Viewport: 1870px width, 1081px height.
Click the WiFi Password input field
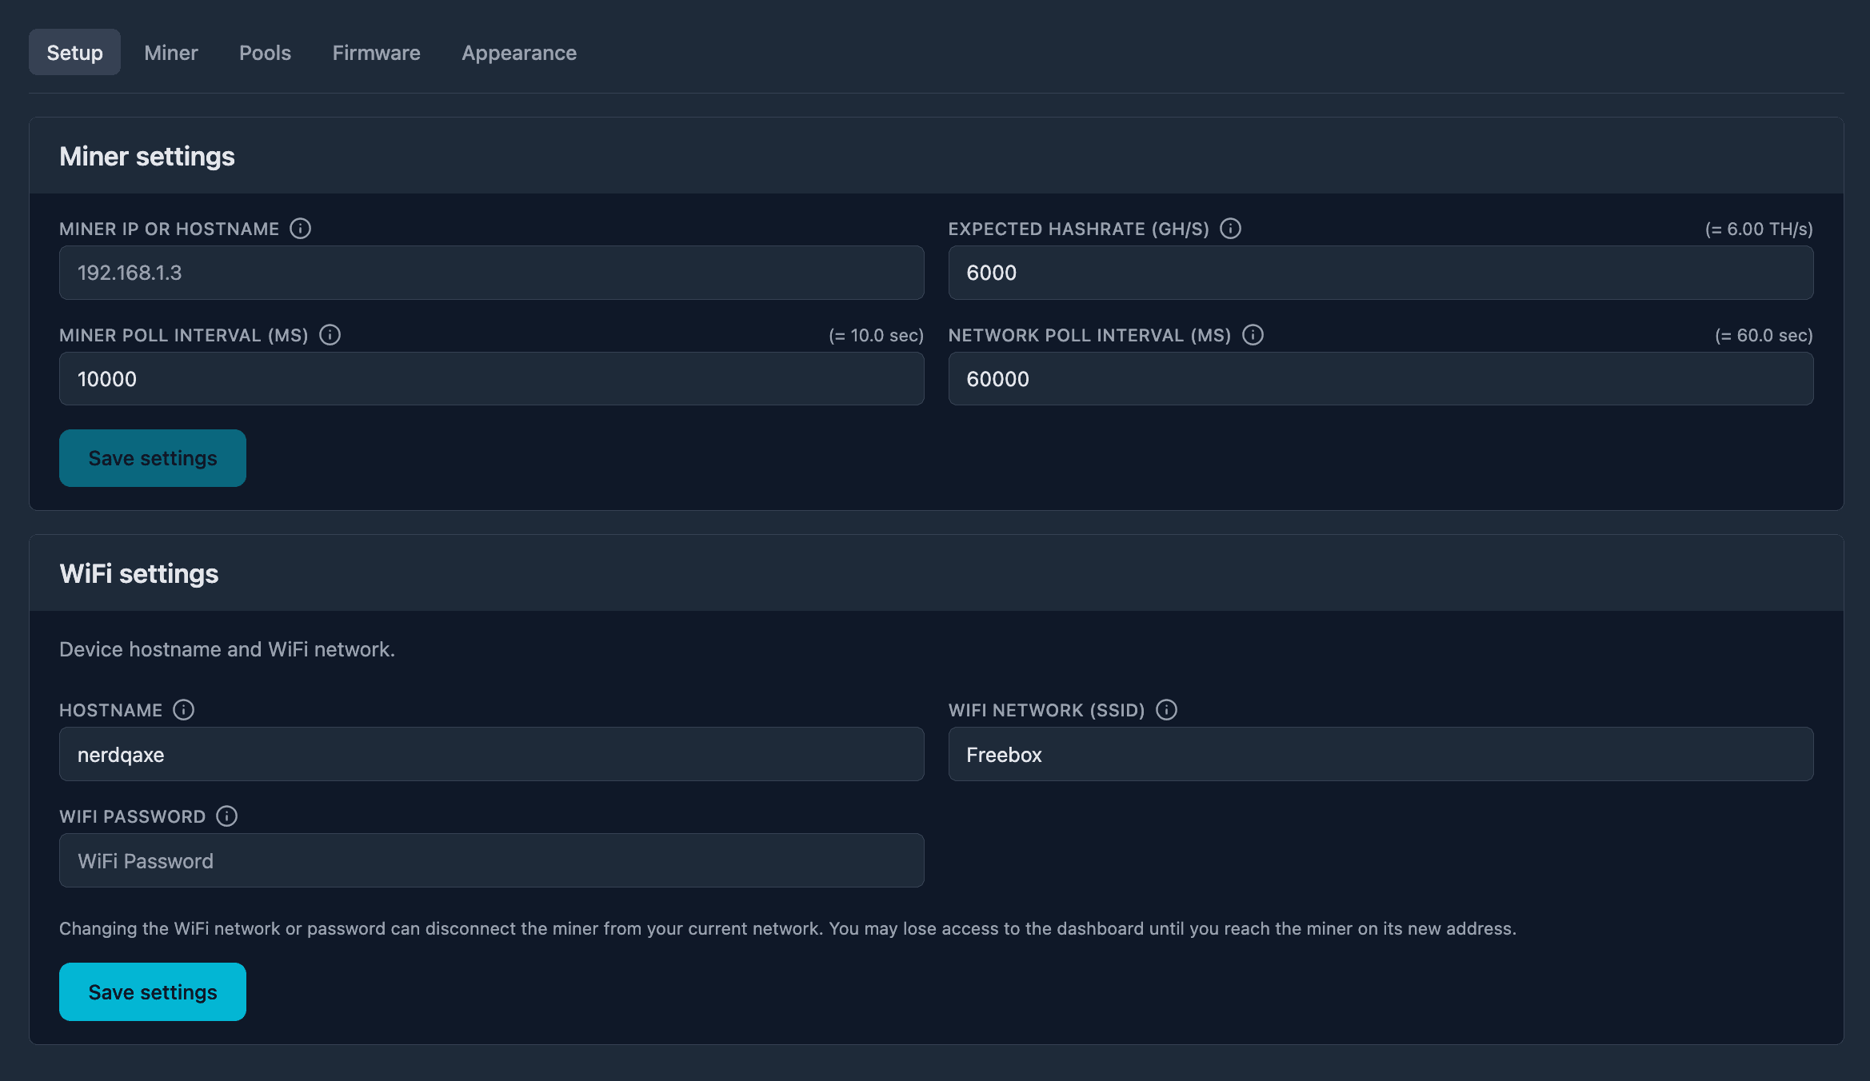pyautogui.click(x=491, y=860)
